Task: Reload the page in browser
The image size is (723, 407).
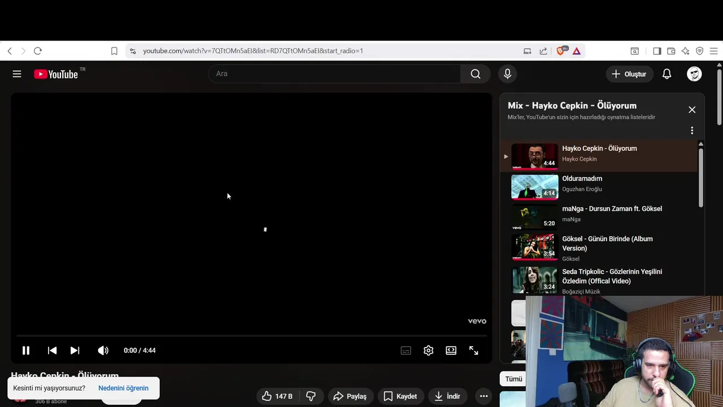Action: (x=38, y=51)
